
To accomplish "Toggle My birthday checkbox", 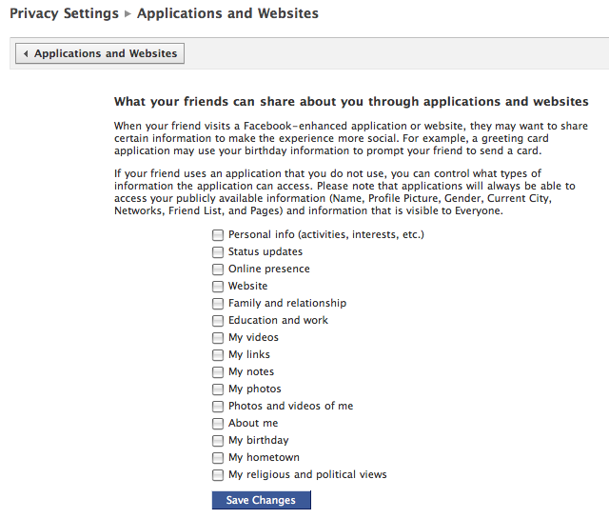I will point(218,441).
